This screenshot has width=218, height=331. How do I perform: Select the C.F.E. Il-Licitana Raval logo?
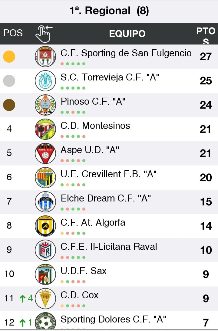(x=45, y=250)
